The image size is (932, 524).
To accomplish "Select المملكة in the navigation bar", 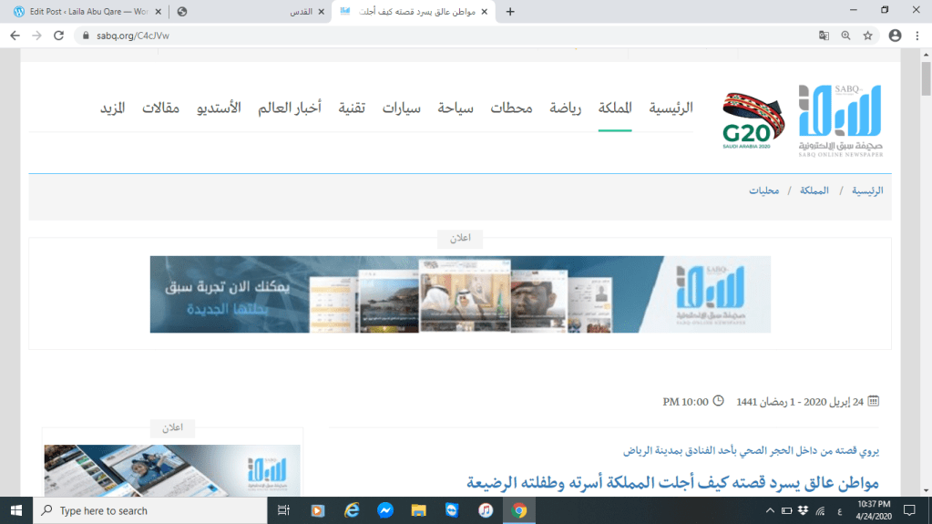I will [615, 108].
